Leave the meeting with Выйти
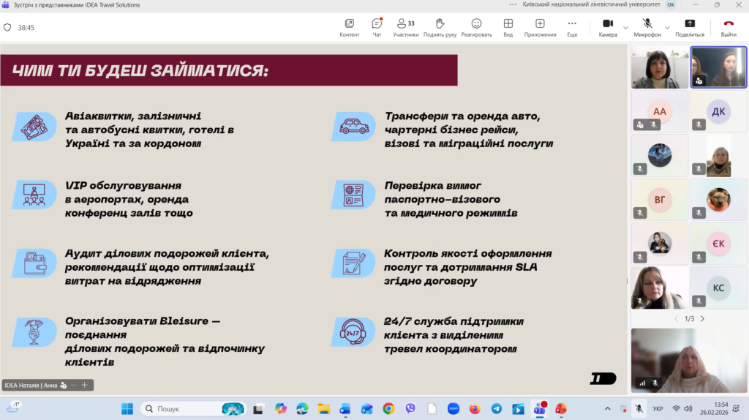749x420 pixels. click(x=729, y=27)
